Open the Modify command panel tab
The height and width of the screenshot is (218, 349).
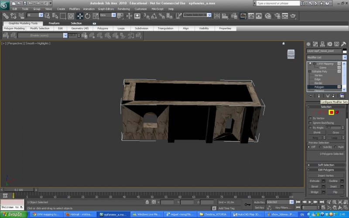point(315,44)
